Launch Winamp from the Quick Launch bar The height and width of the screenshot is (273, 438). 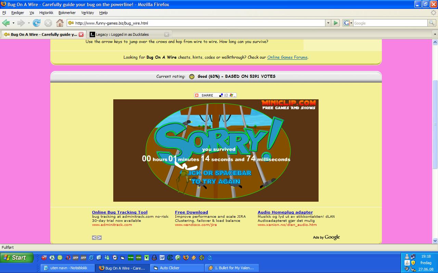pos(193,258)
